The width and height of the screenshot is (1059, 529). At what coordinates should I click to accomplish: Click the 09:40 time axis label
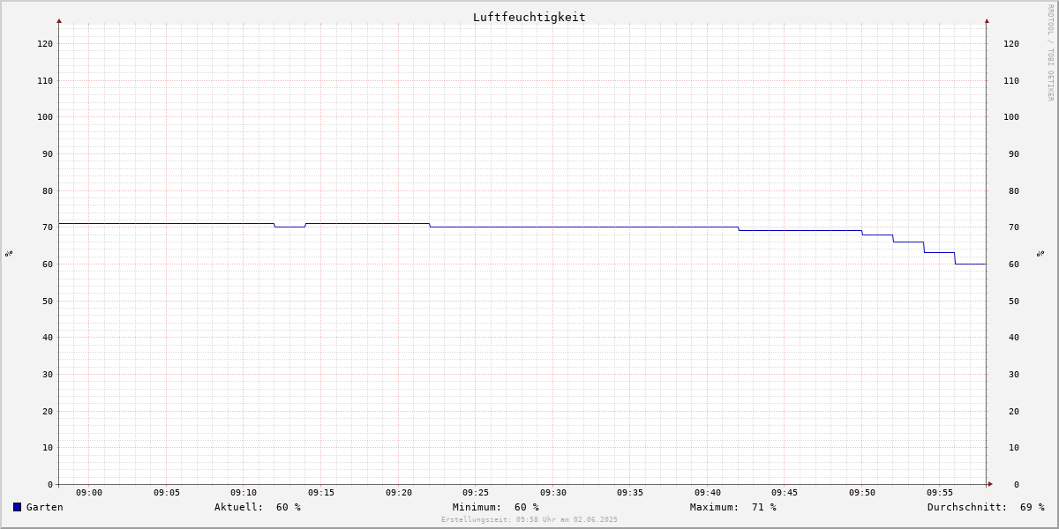click(x=708, y=493)
